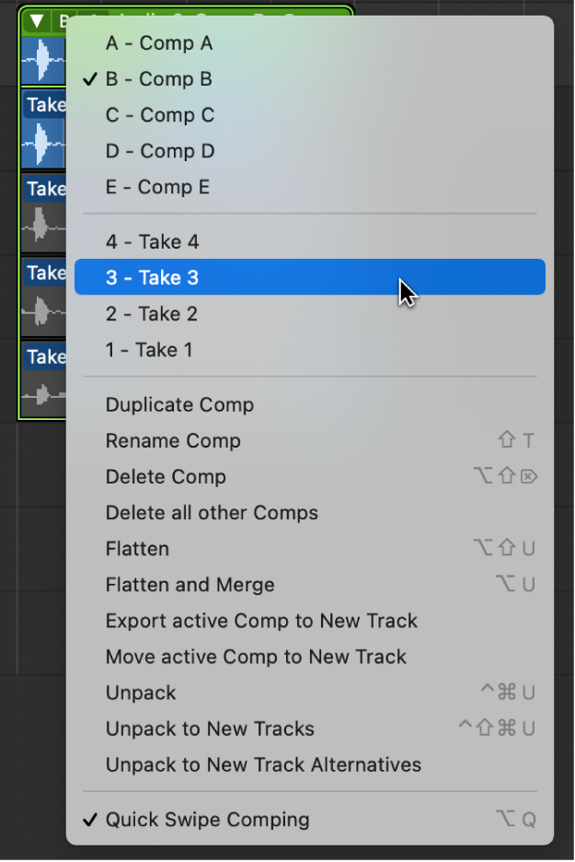Click the highlighted Take 3 item

152,277
